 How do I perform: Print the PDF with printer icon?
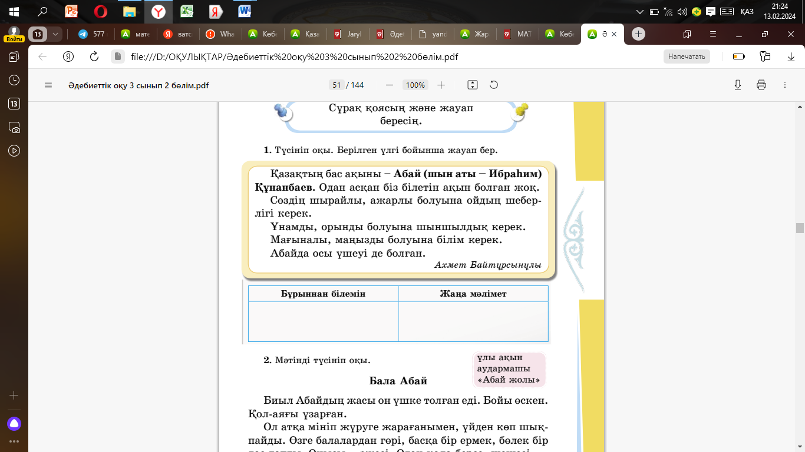(761, 85)
